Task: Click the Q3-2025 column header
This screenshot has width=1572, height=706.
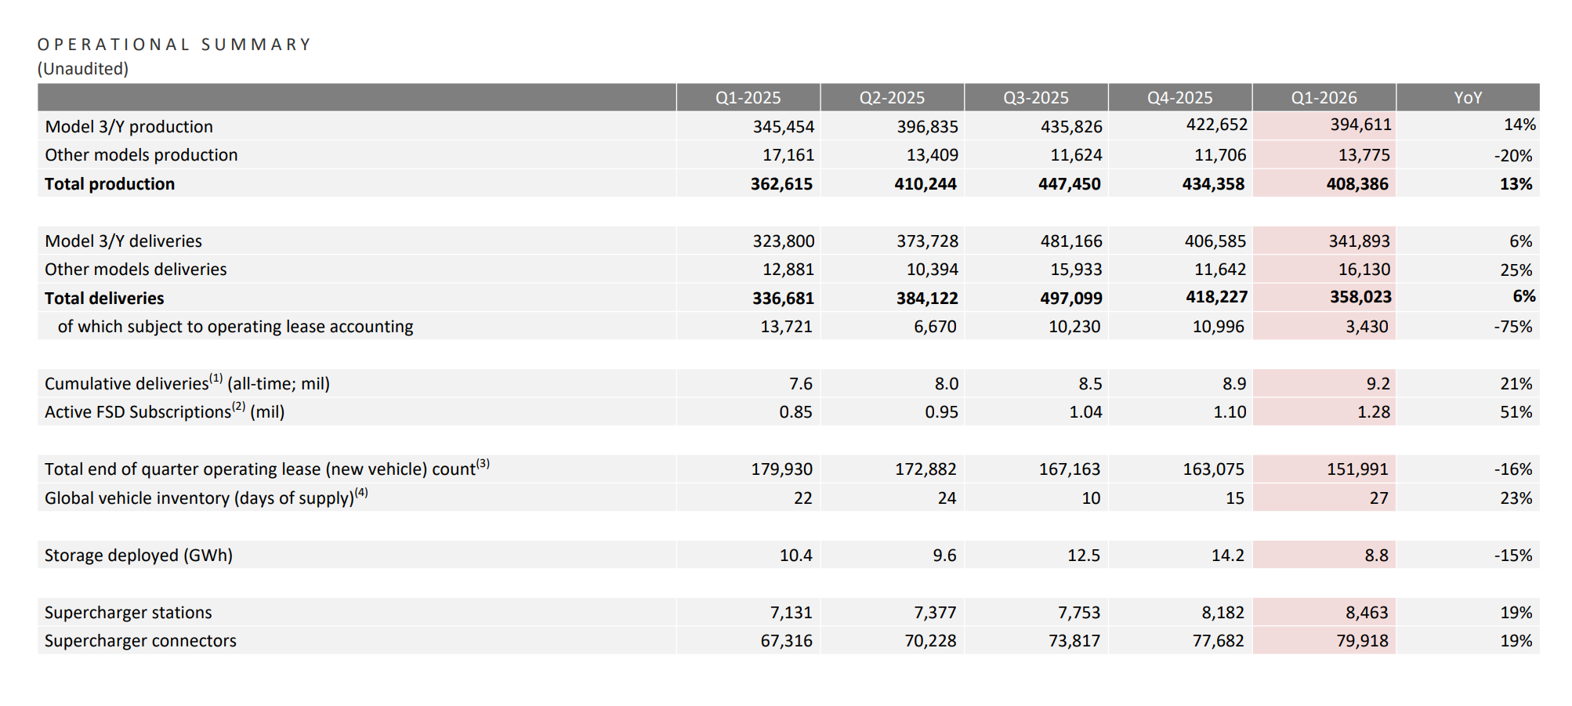Action: point(1035,98)
